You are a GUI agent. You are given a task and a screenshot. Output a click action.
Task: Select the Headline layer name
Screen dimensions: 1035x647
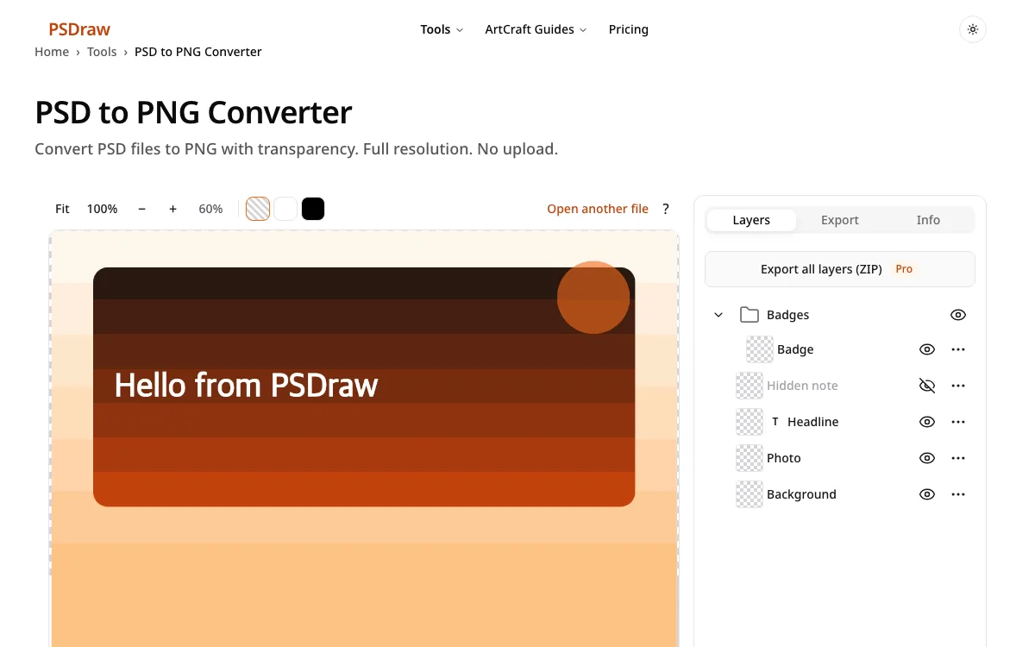click(x=813, y=422)
